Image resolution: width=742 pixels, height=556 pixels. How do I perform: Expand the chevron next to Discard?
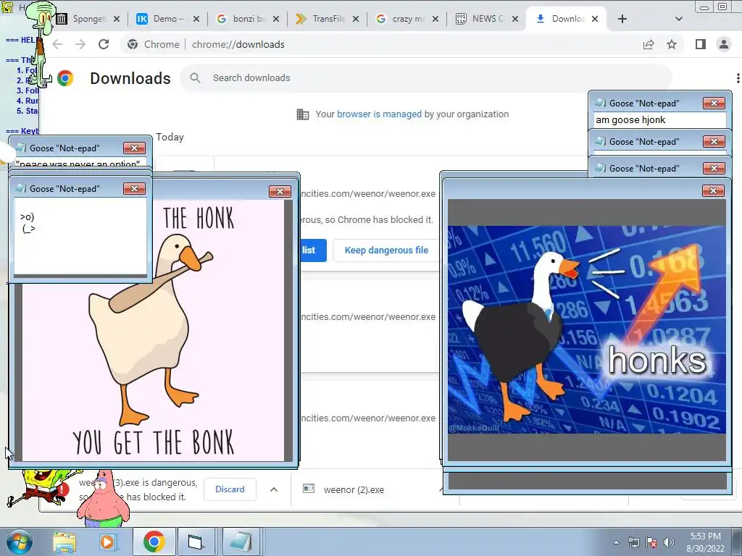(273, 489)
